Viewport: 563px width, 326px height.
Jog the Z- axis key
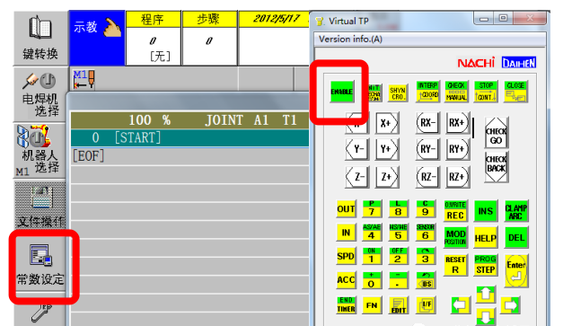[356, 177]
